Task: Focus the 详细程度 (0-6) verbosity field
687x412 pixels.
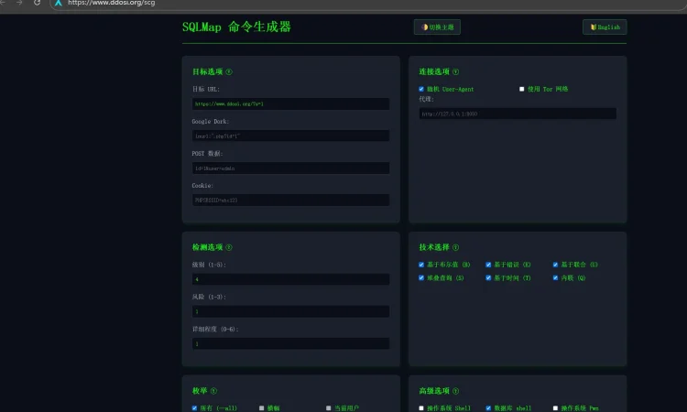Action: 291,343
